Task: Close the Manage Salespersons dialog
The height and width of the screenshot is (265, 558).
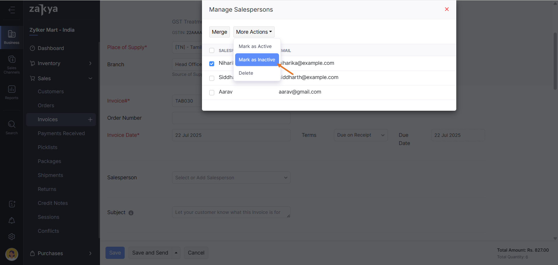Action: point(447,9)
